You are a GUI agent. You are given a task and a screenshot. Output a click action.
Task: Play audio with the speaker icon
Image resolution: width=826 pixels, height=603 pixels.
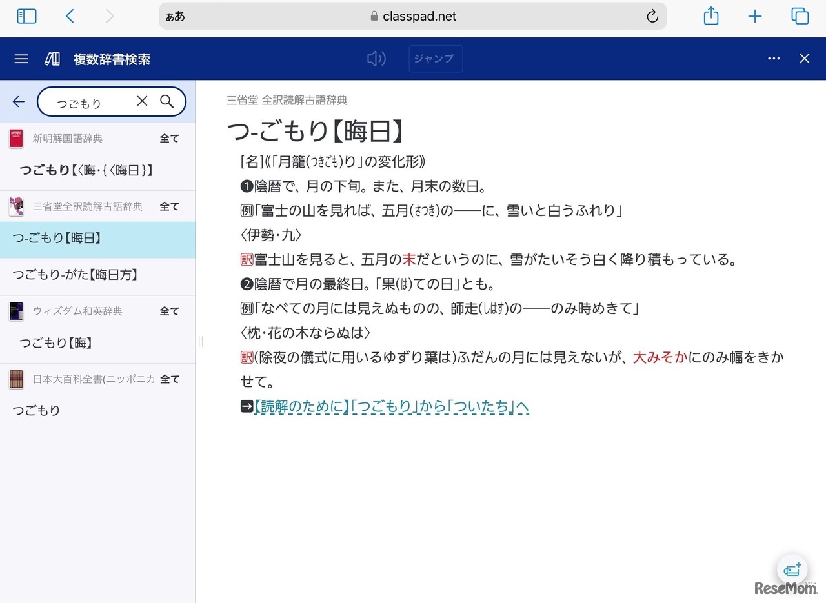376,59
